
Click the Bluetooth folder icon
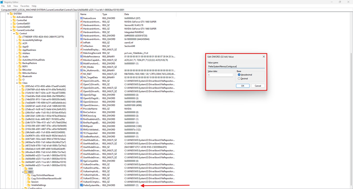(20, 76)
